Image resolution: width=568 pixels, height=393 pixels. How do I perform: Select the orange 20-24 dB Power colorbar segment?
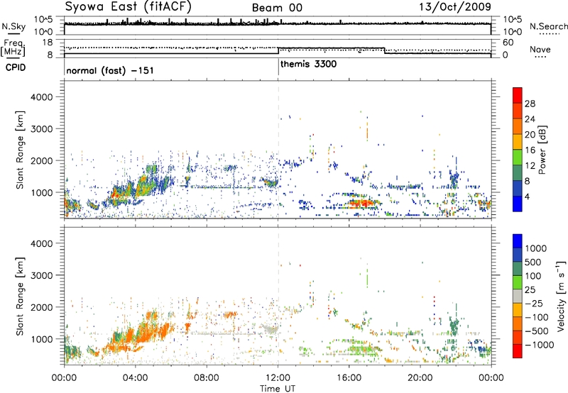(518, 126)
